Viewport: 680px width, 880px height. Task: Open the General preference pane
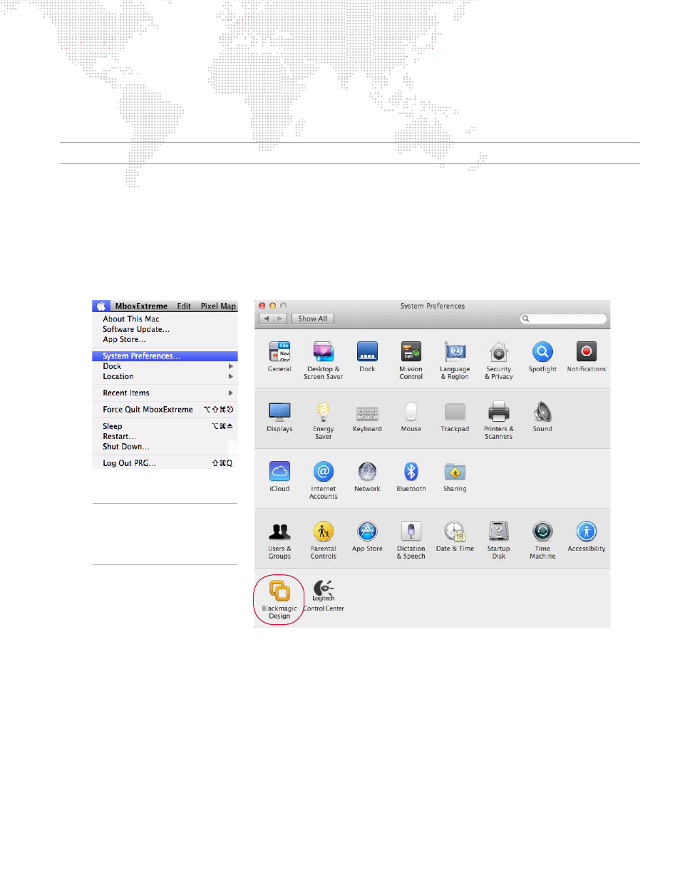pyautogui.click(x=279, y=356)
